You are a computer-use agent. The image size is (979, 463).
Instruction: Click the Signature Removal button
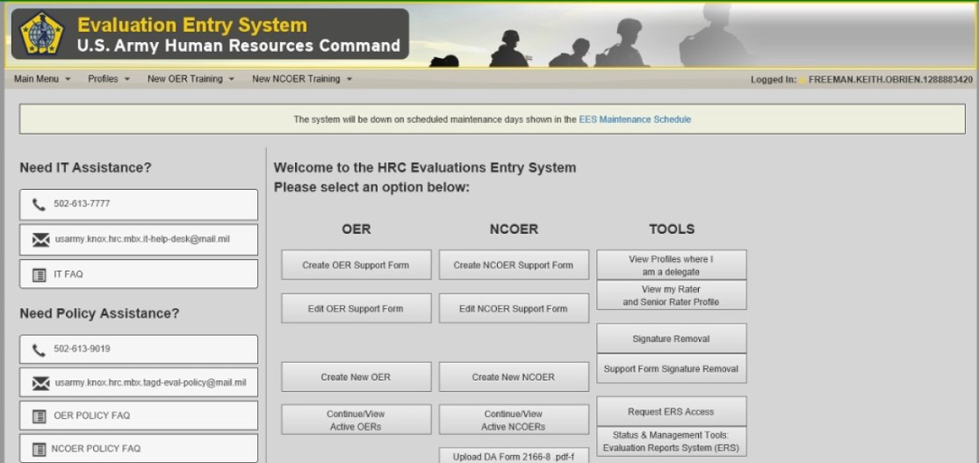click(x=671, y=338)
